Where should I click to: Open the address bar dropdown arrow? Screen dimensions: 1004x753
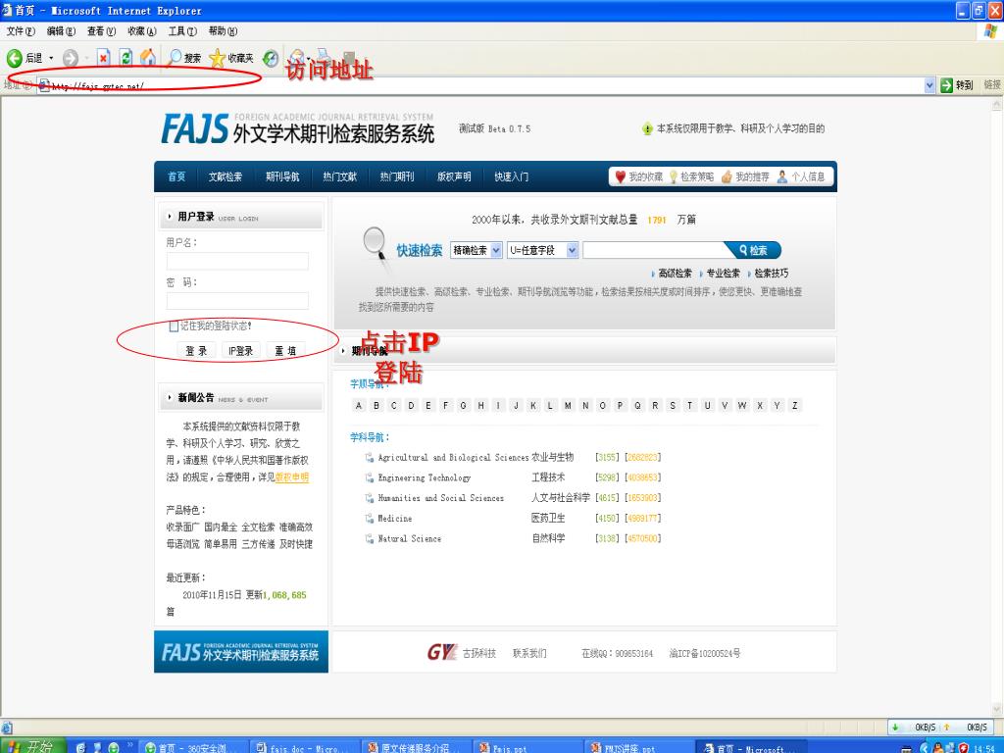pos(929,85)
